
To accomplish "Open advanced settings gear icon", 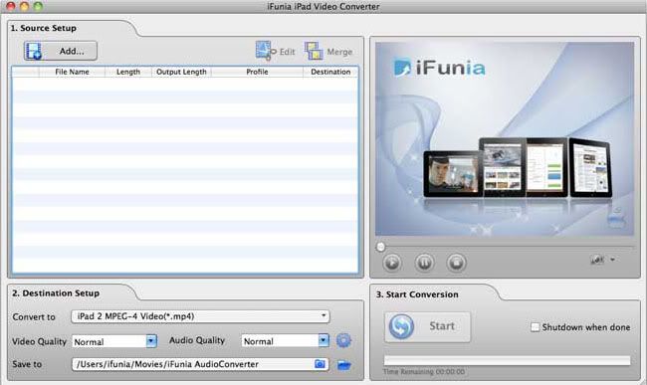I will (343, 340).
